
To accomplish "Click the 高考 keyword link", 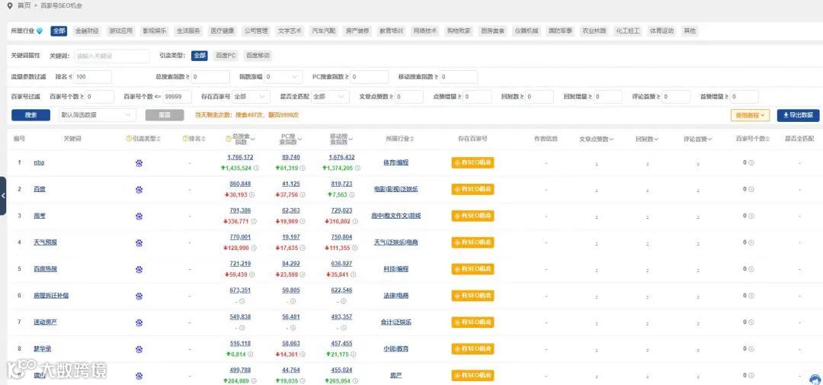I will tap(40, 216).
